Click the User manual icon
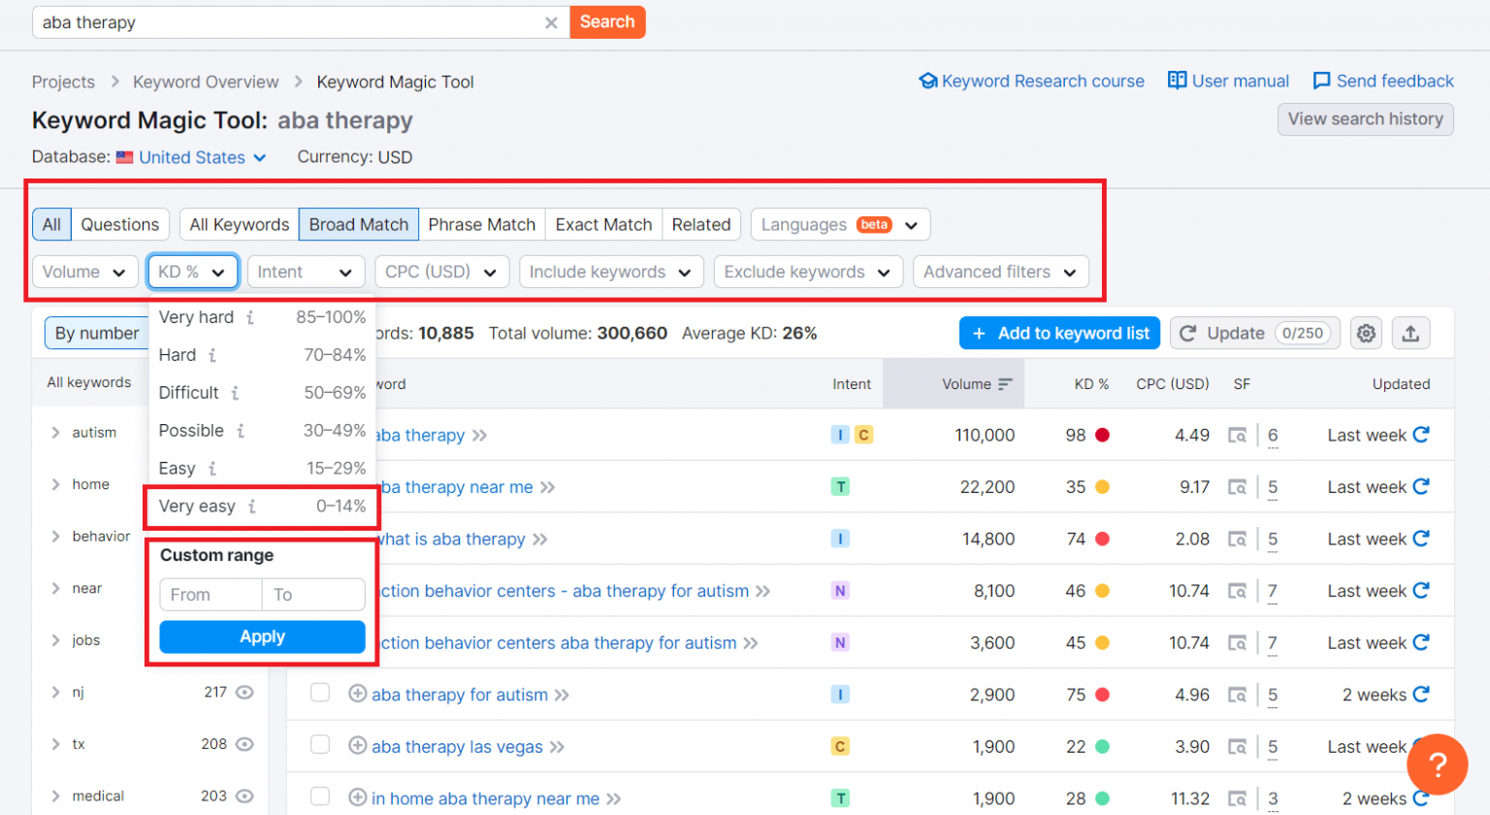The image size is (1490, 815). pyautogui.click(x=1178, y=81)
